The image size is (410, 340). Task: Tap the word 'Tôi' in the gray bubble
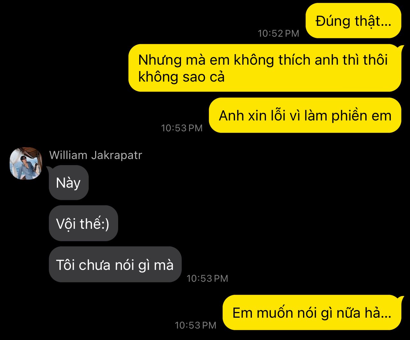pos(65,265)
